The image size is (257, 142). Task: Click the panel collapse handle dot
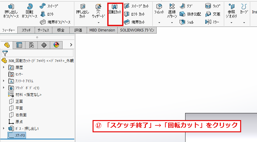pos(37,37)
